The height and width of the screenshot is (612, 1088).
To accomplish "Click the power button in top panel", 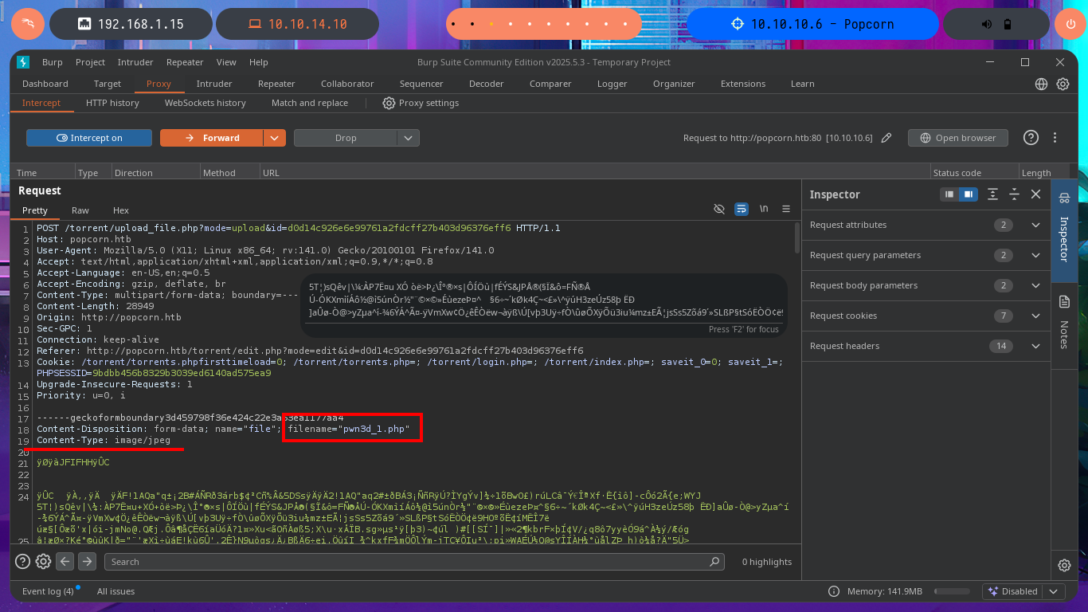I will (x=1070, y=24).
